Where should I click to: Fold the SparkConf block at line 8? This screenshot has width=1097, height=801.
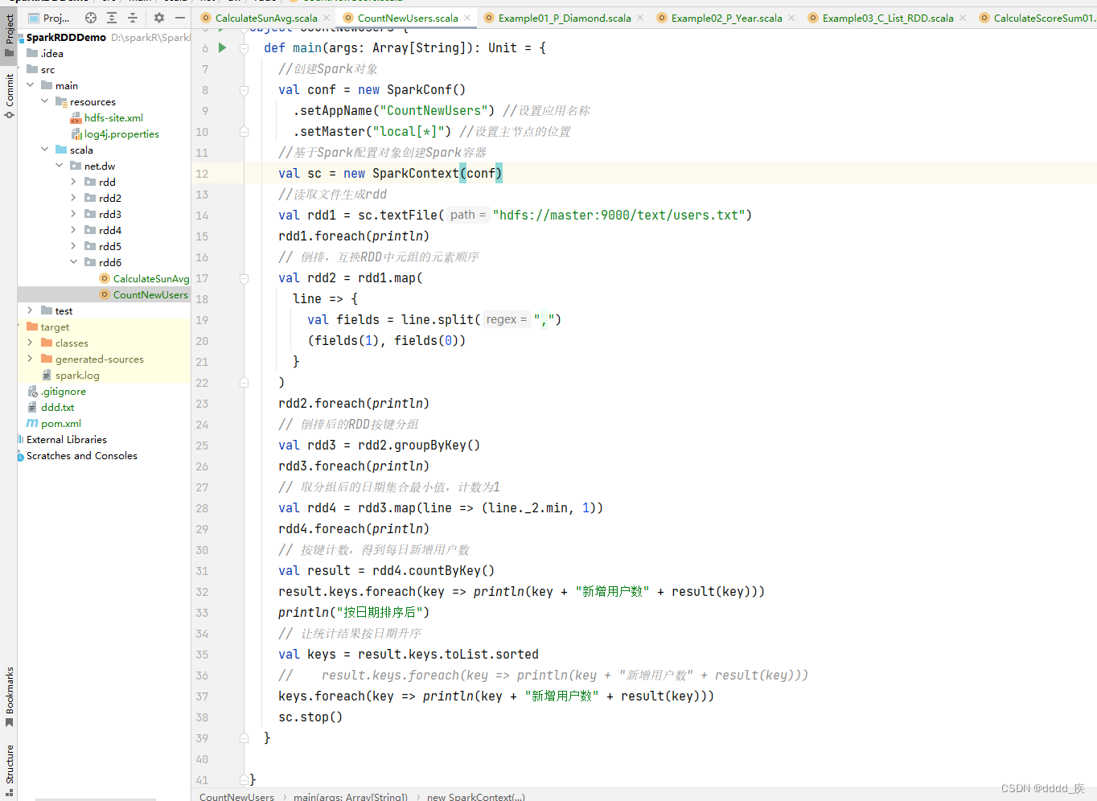[244, 90]
